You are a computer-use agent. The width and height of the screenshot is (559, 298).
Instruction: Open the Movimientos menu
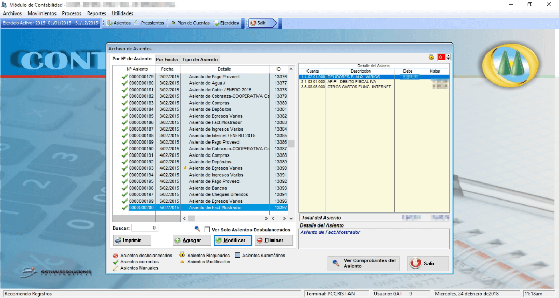[x=42, y=13]
